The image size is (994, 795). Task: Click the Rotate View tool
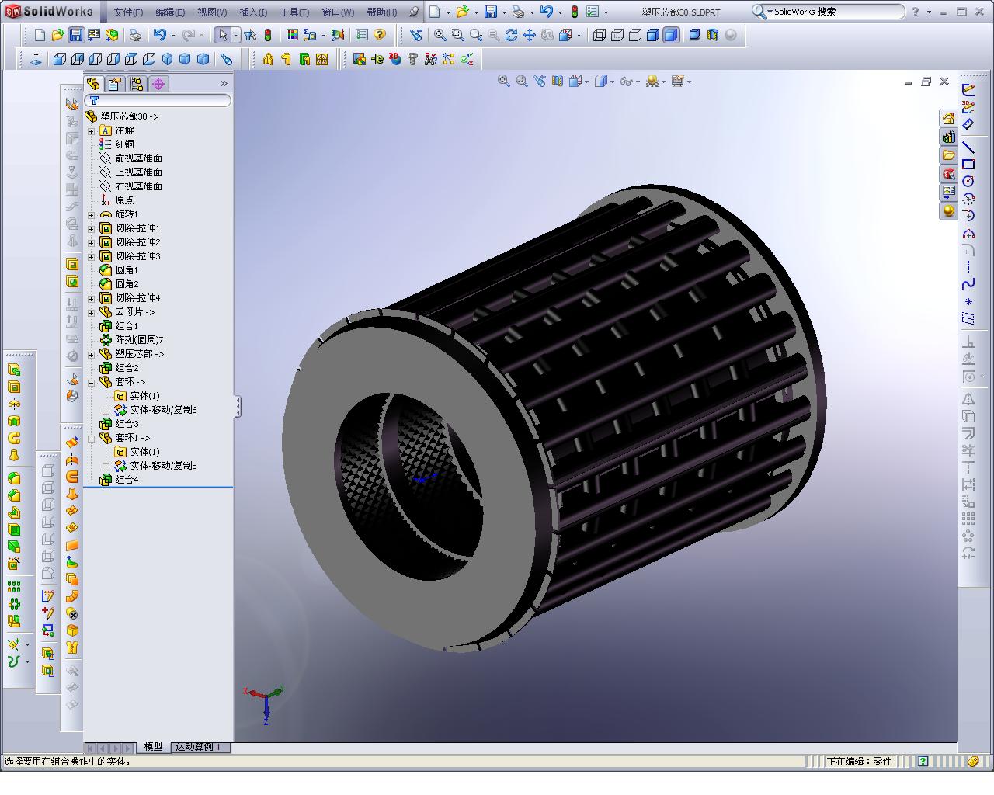(x=511, y=35)
